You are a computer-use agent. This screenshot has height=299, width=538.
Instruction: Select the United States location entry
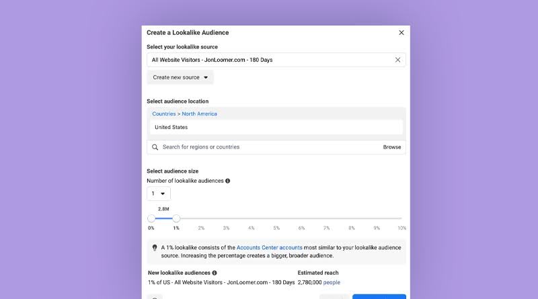276,127
